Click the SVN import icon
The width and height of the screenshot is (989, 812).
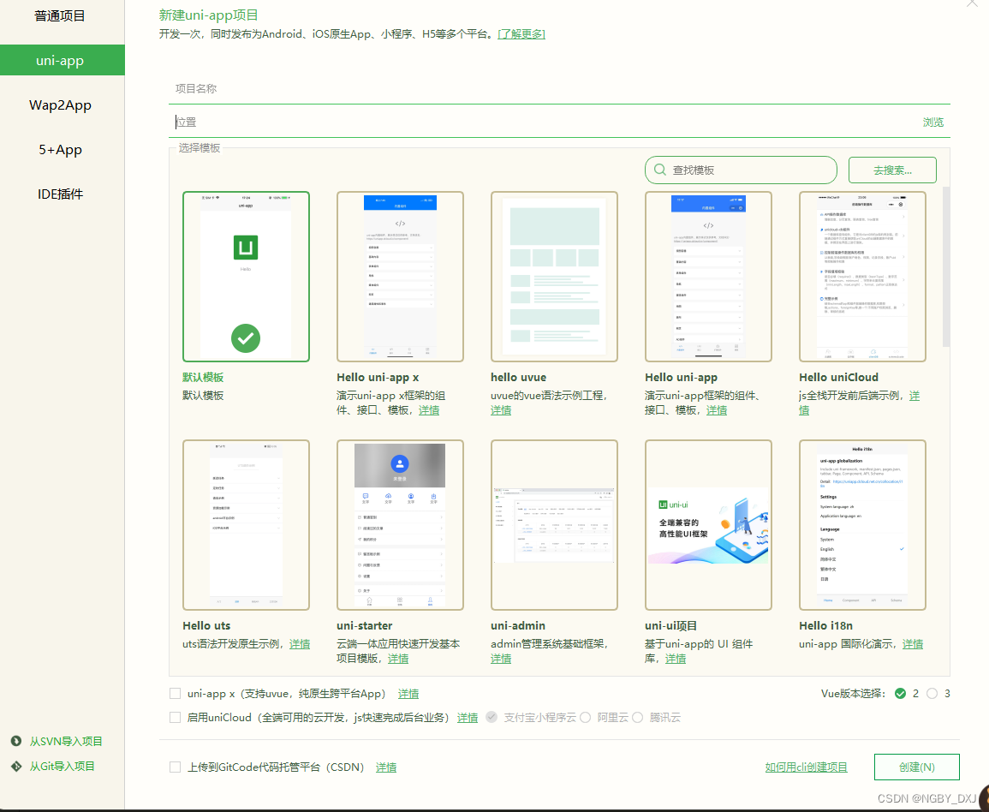point(16,741)
